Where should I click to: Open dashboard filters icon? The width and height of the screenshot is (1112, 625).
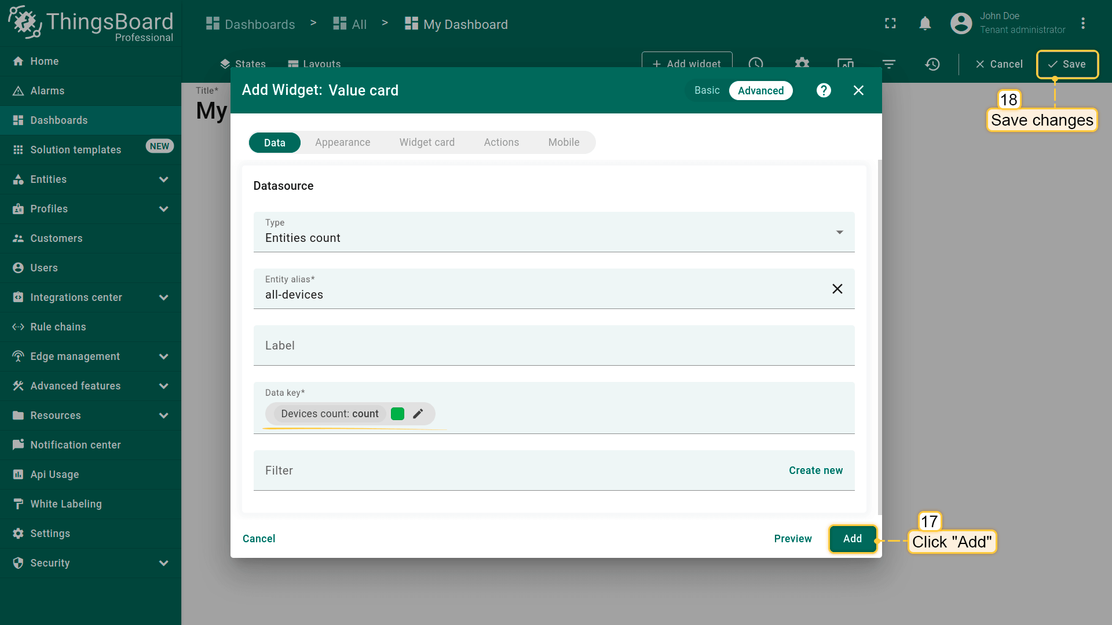pyautogui.click(x=888, y=64)
